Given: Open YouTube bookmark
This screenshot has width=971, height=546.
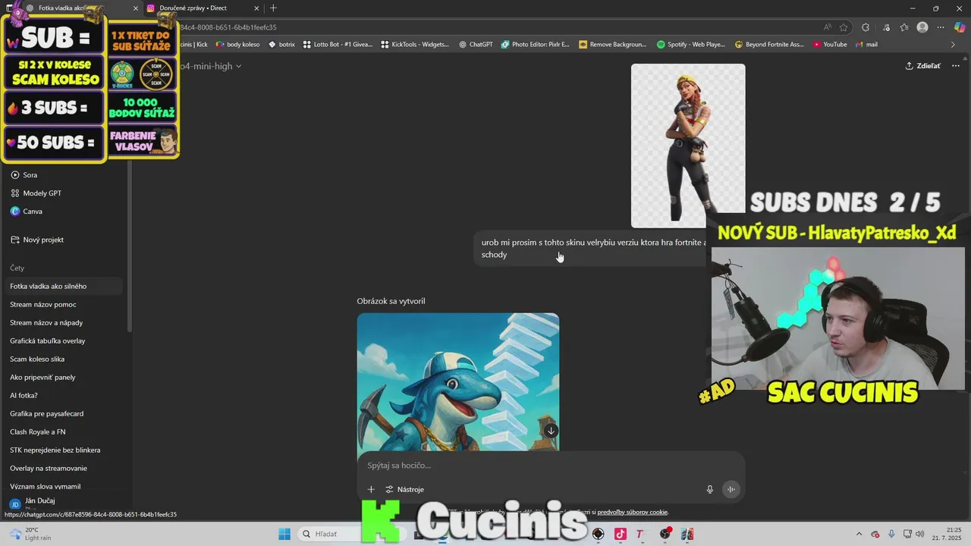Looking at the screenshot, I should point(829,45).
